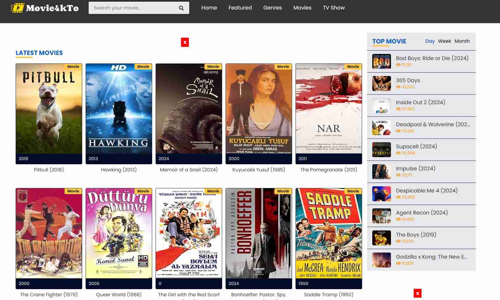Click the Godzilla x Kong title link

click(431, 257)
